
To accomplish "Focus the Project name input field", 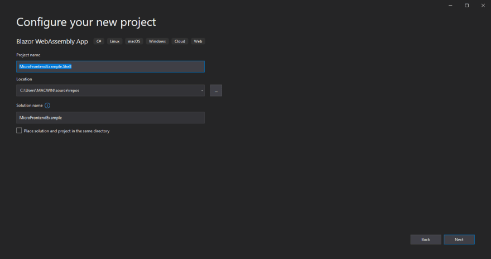I will coord(110,67).
